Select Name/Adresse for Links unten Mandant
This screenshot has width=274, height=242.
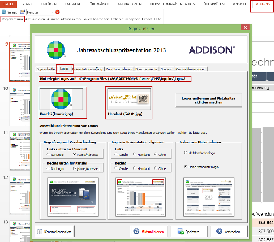point(75,154)
